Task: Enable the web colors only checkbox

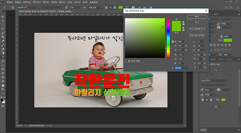Action: (126, 61)
